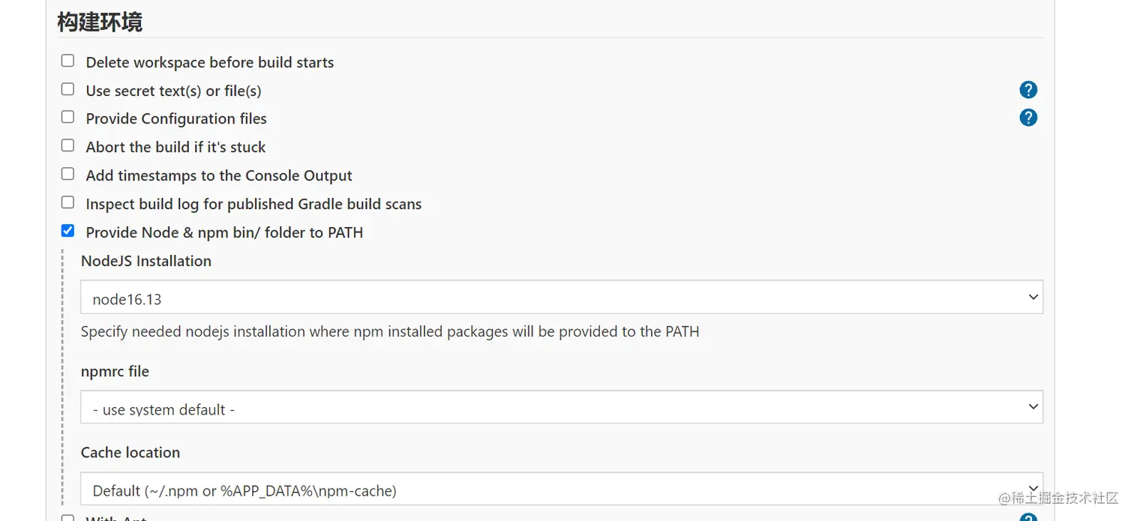Enable Delete workspace before build starts
The height and width of the screenshot is (521, 1134).
68,61
